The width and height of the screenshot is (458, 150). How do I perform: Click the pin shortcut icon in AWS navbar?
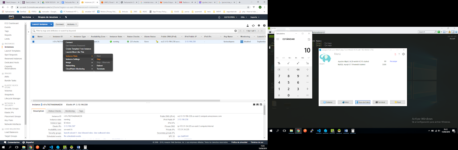click(x=66, y=17)
